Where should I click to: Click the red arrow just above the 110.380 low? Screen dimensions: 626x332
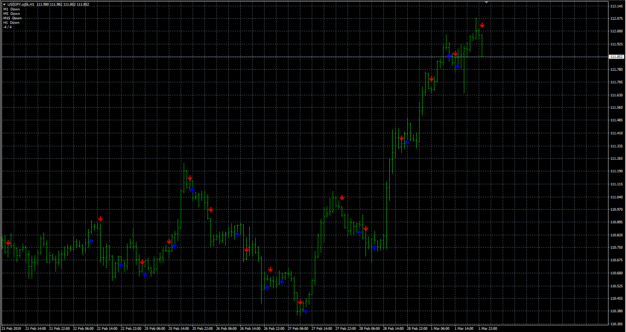click(x=300, y=302)
